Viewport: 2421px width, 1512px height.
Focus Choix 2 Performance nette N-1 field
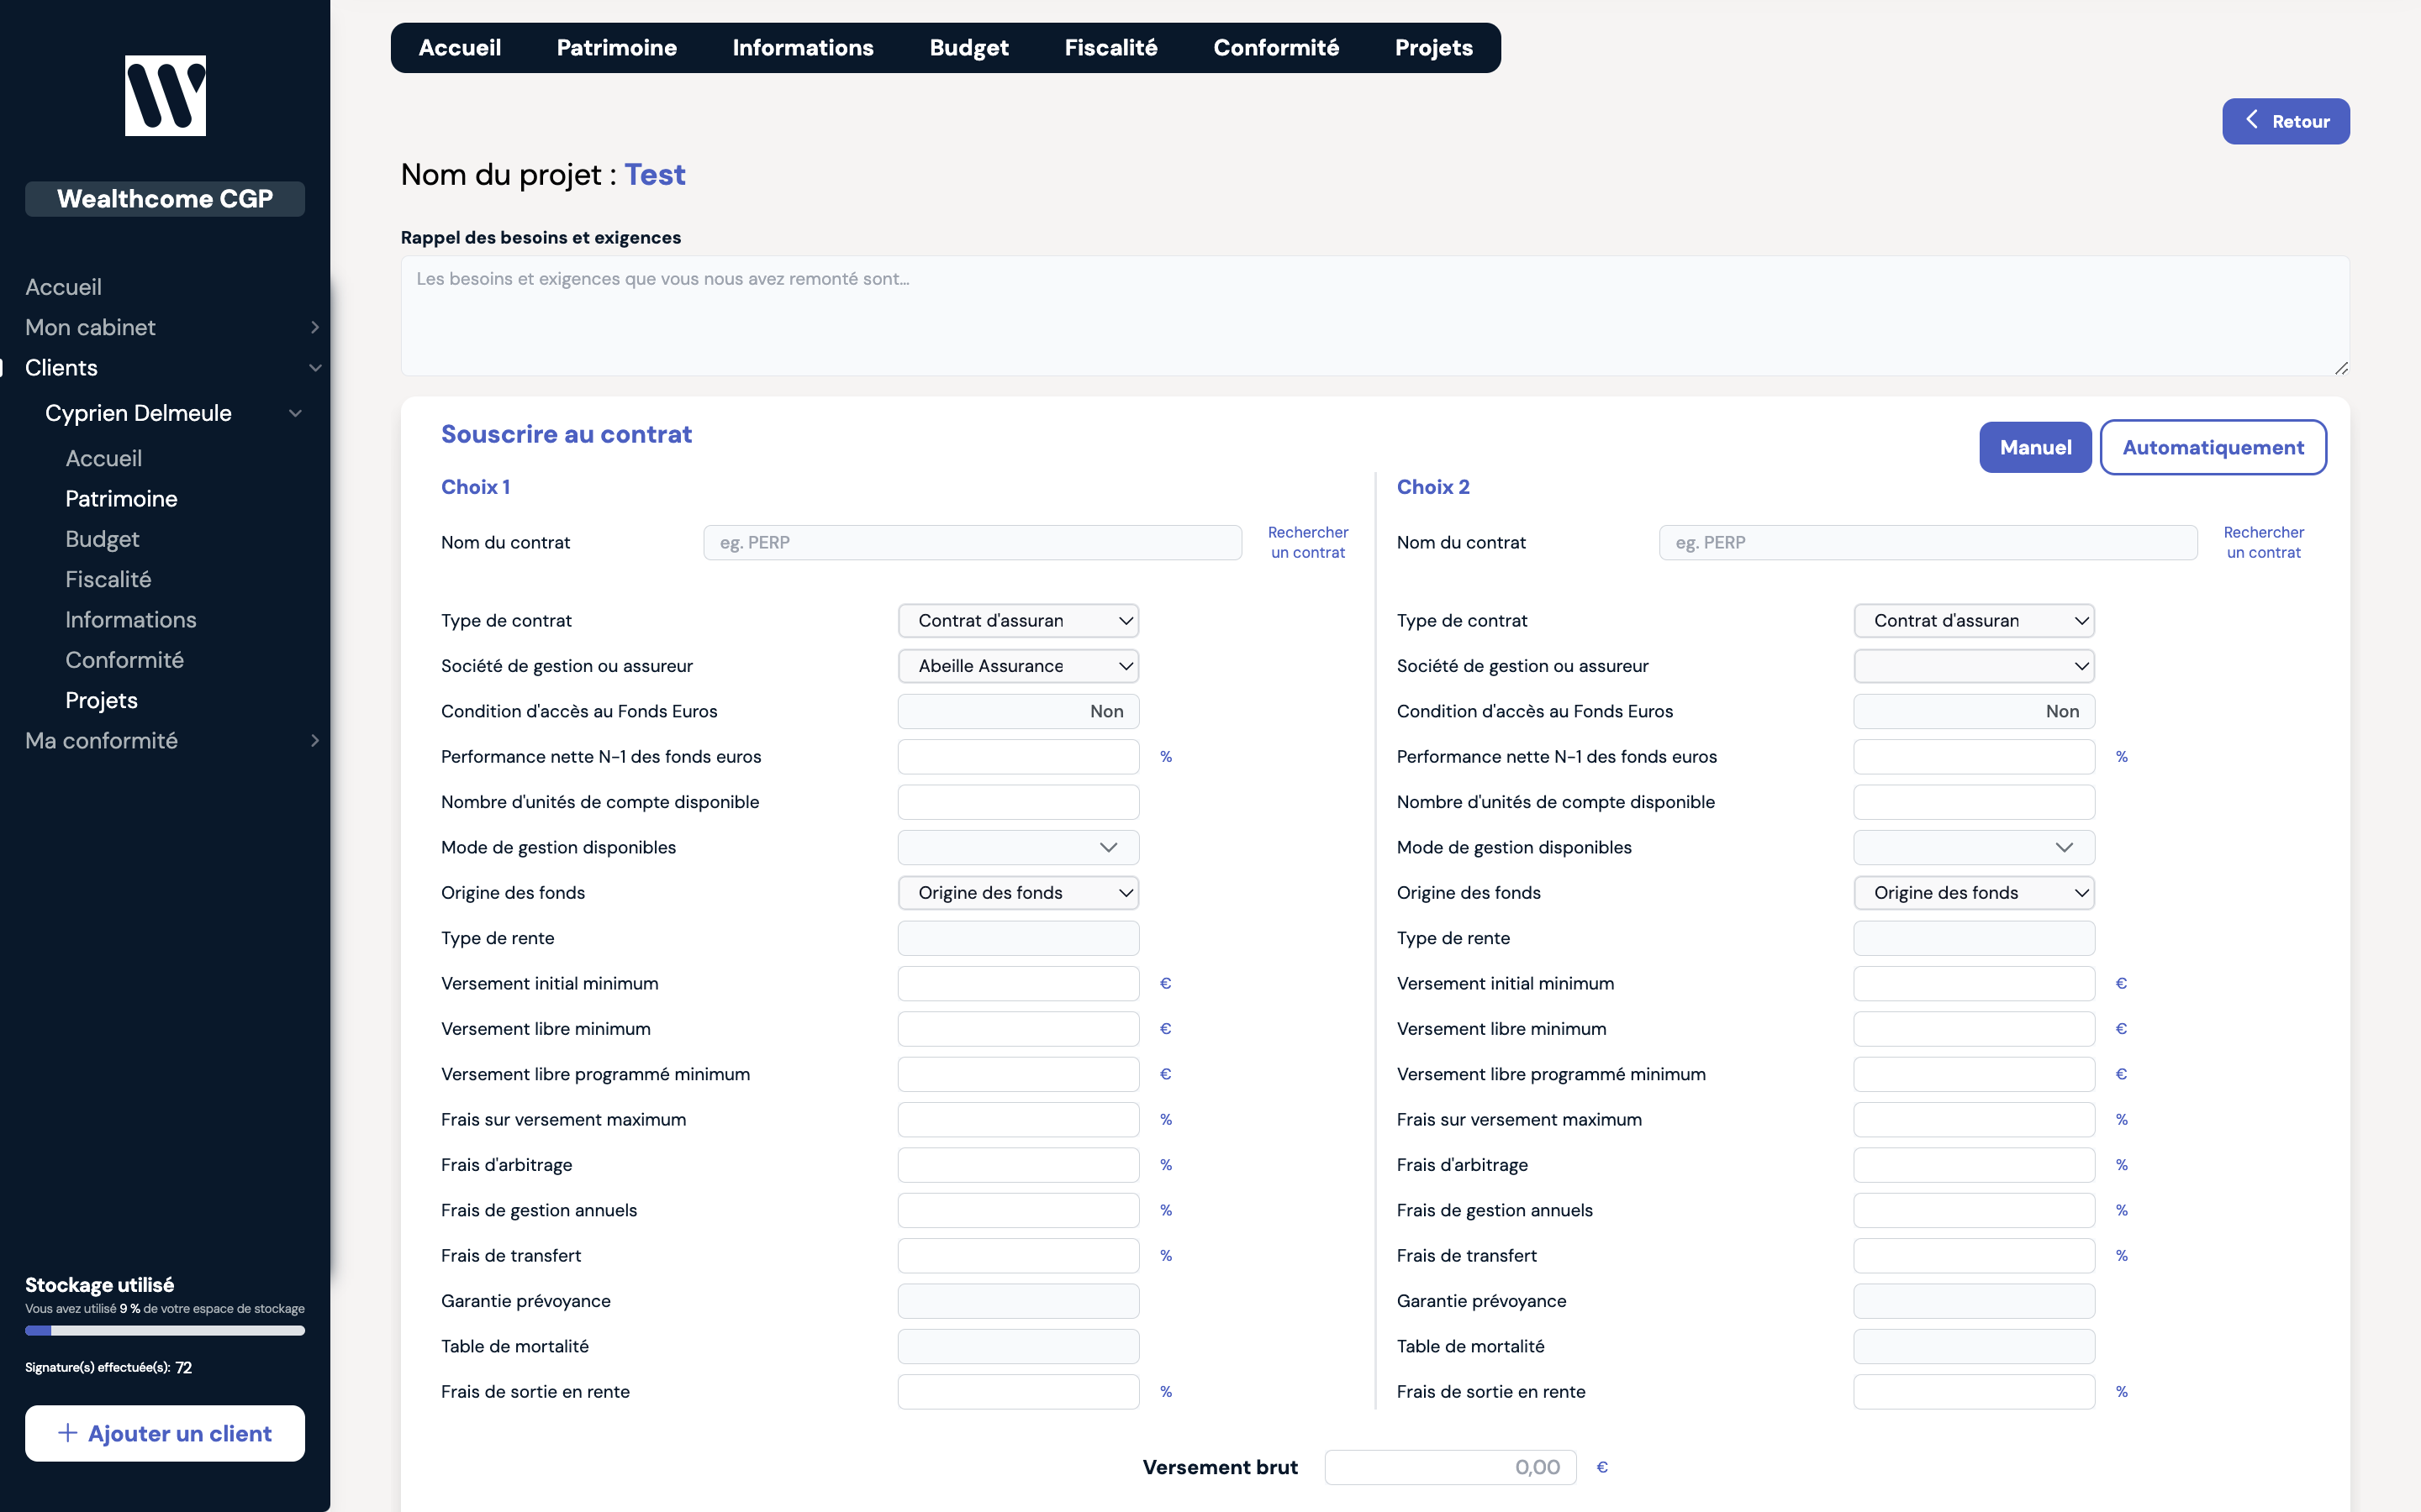(x=1974, y=756)
